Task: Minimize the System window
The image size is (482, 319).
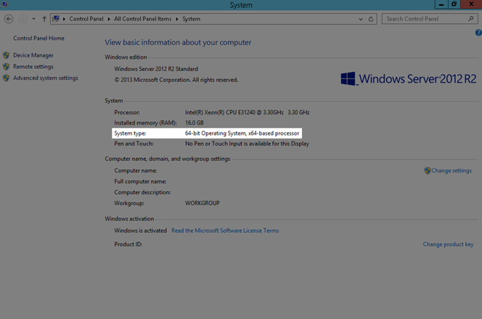Action: (x=441, y=4)
